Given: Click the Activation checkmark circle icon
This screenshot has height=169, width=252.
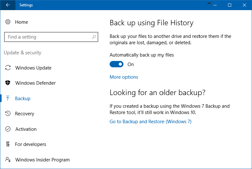Looking at the screenshot, I should (8, 129).
